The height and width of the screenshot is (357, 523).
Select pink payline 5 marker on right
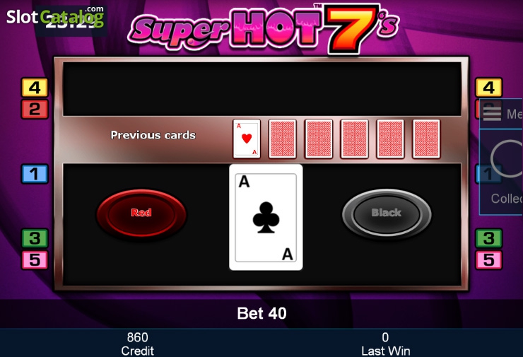488,260
